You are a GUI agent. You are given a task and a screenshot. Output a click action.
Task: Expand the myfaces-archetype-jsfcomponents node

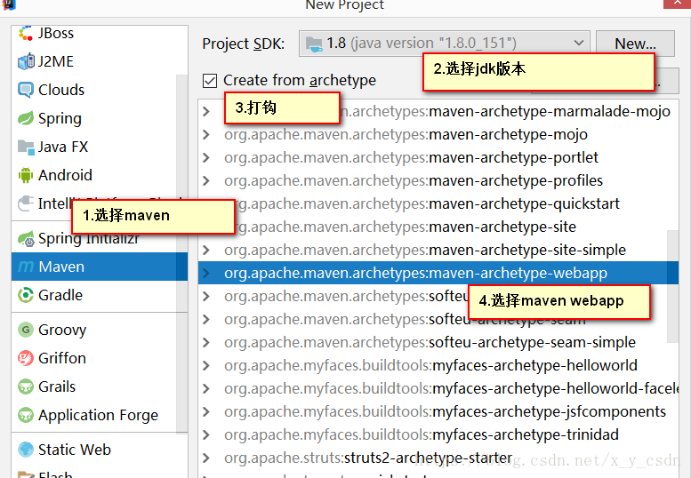coord(206,412)
